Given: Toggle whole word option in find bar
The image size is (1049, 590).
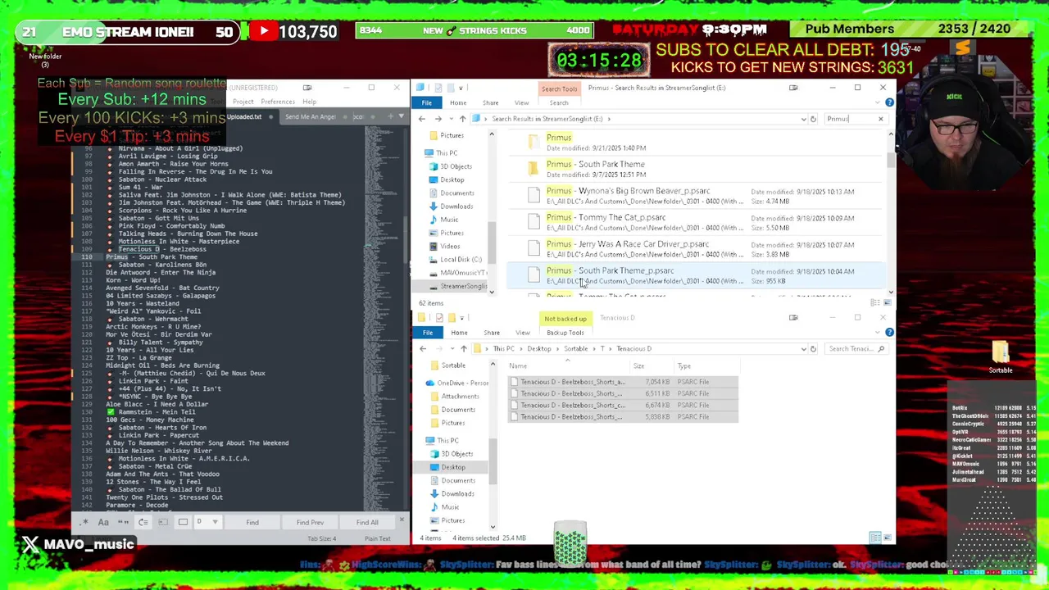Looking at the screenshot, I should [123, 522].
